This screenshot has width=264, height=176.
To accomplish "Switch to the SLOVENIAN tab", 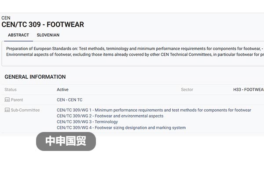I will coord(48,35).
